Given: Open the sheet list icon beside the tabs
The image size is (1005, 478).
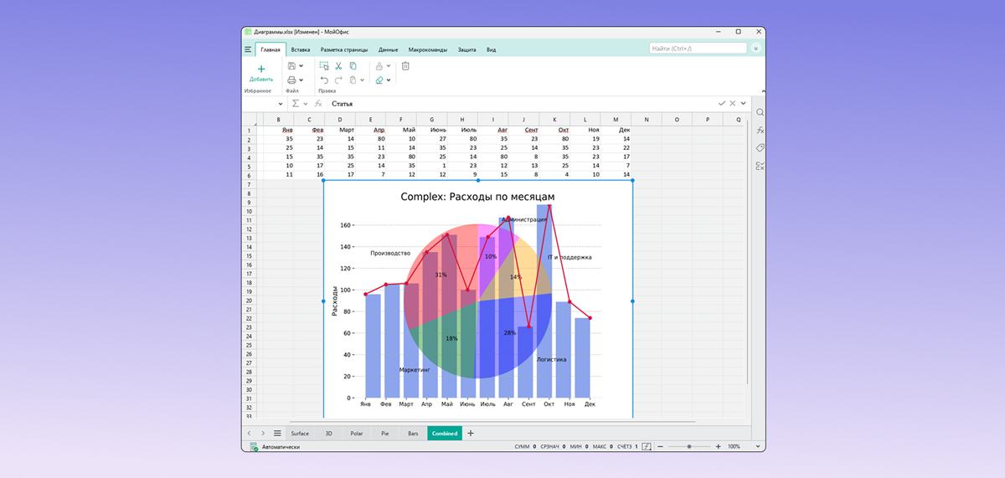Looking at the screenshot, I should click(x=277, y=434).
